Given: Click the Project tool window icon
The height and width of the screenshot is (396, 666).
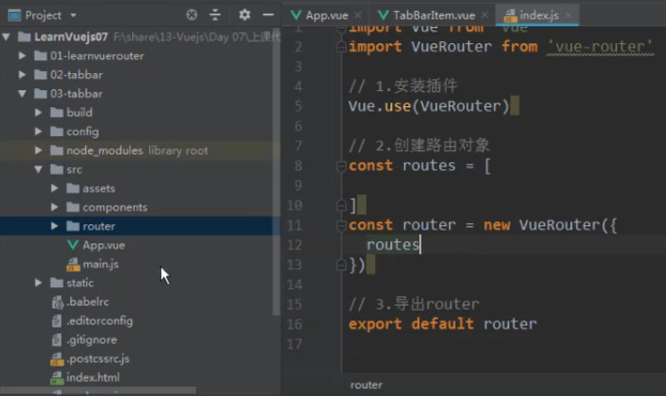Looking at the screenshot, I should pos(14,15).
